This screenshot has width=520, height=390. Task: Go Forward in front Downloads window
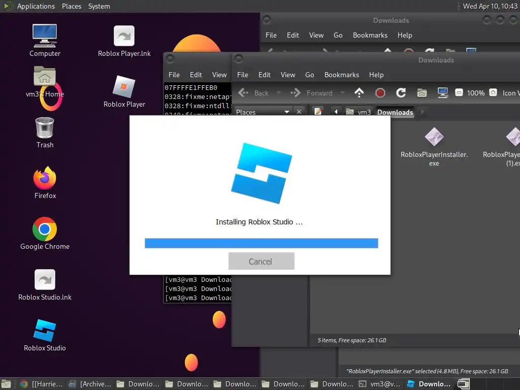[x=311, y=93]
